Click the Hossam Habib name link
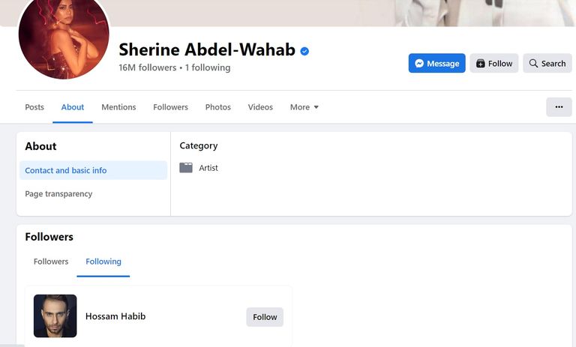Viewport: 576px width, 347px height. tap(115, 316)
